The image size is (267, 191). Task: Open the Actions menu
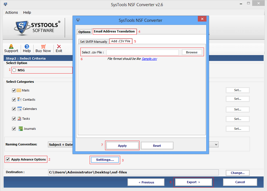[x=11, y=12]
